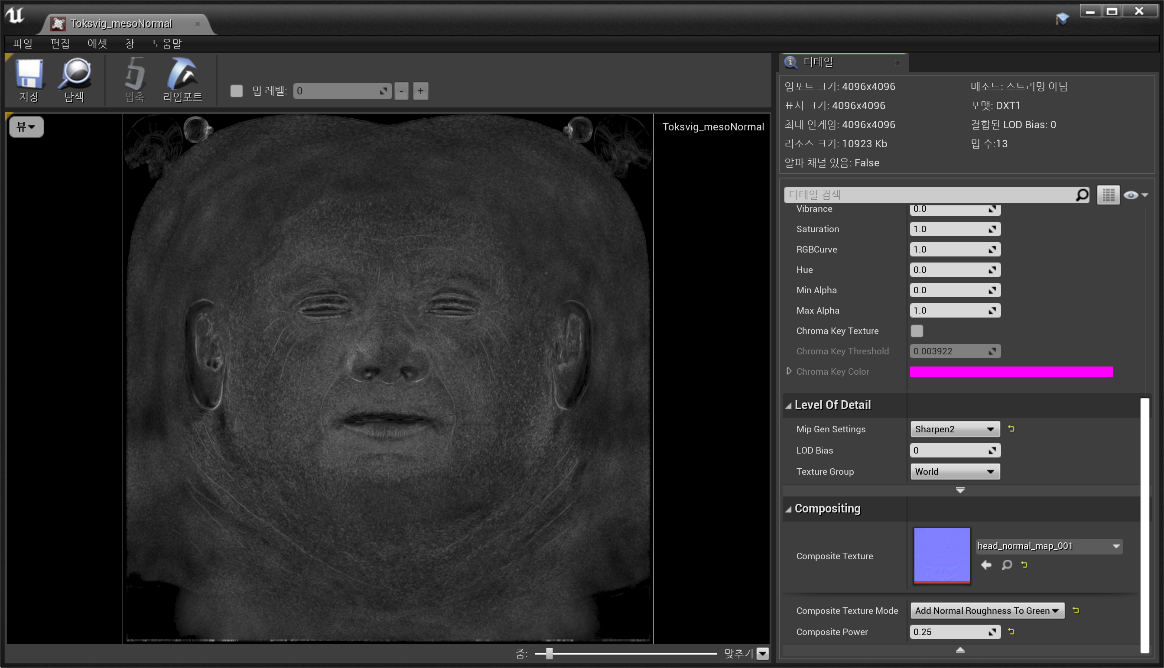Open the Asset (애셋) menu

click(97, 44)
